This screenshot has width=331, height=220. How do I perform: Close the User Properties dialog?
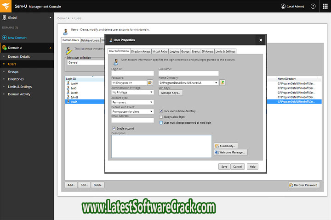pyautogui.click(x=261, y=40)
